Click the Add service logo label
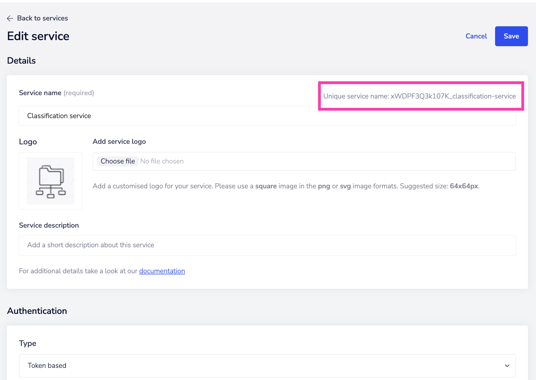 pyautogui.click(x=119, y=141)
